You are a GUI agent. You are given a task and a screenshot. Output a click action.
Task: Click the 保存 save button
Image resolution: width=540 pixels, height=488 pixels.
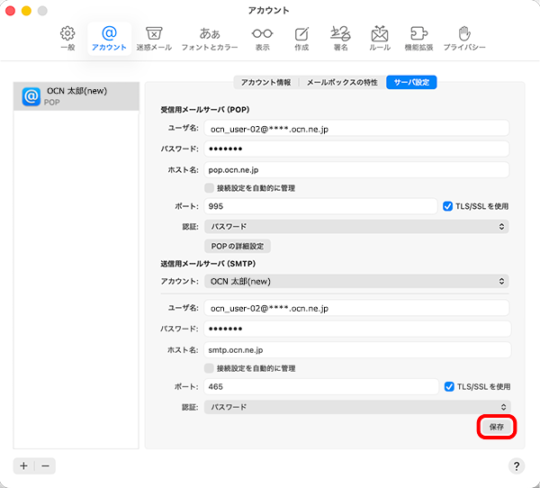[496, 427]
